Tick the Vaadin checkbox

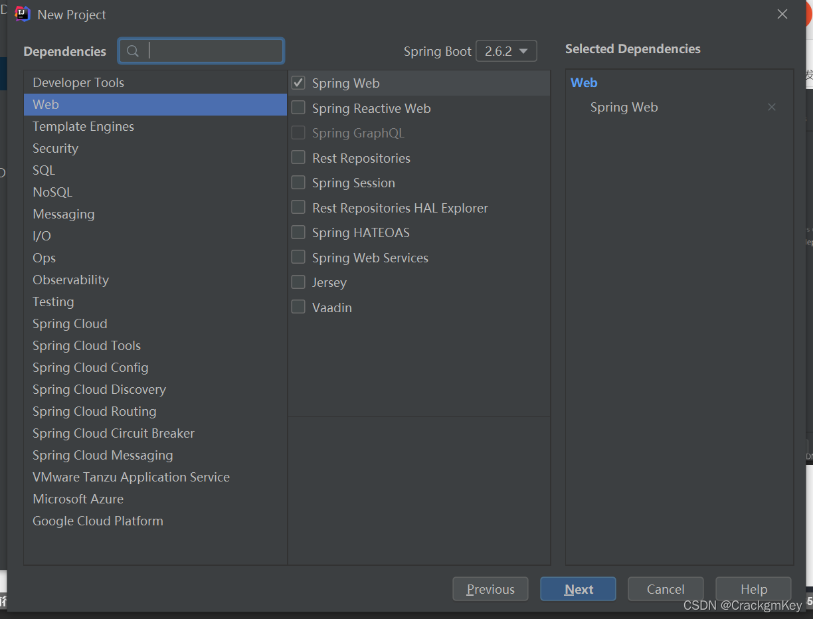pos(299,307)
